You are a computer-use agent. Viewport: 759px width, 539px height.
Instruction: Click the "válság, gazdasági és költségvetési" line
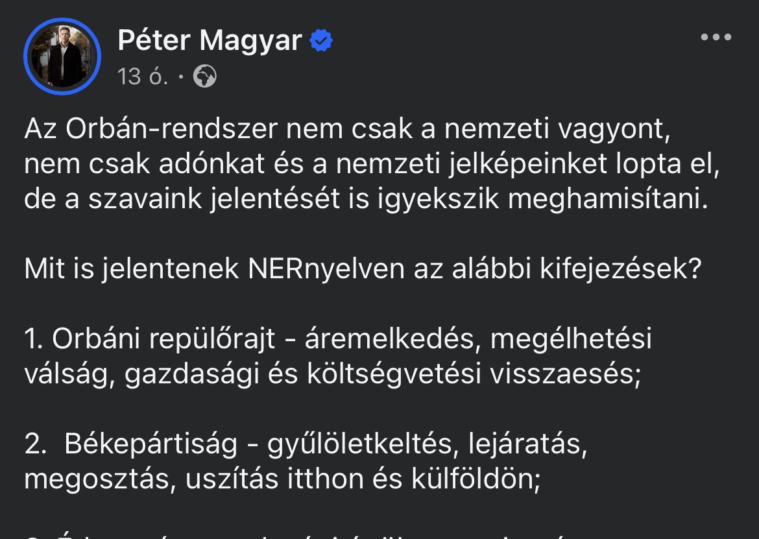(x=332, y=374)
